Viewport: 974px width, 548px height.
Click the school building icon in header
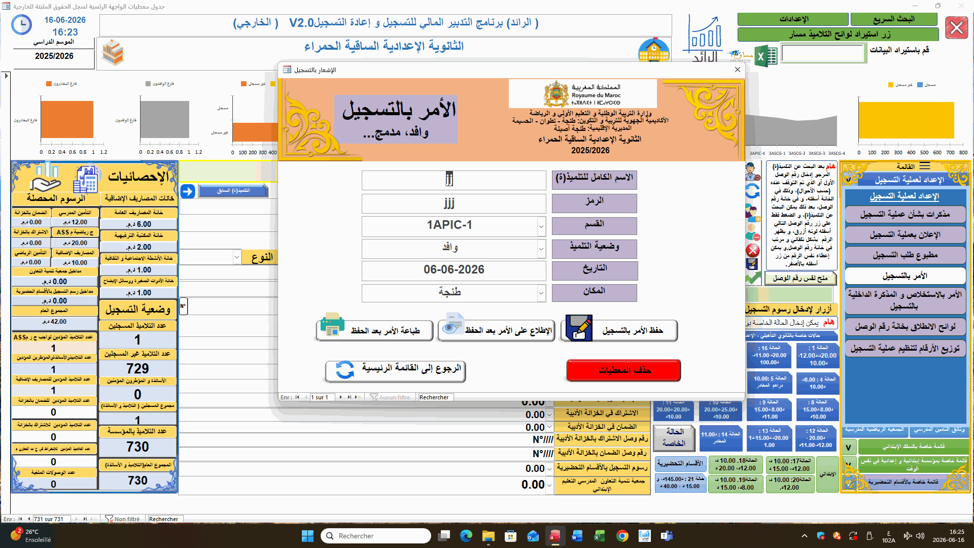point(654,50)
